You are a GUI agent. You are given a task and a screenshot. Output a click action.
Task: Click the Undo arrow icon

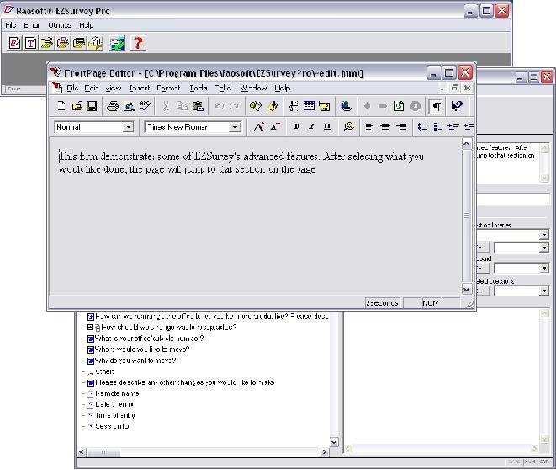220,106
